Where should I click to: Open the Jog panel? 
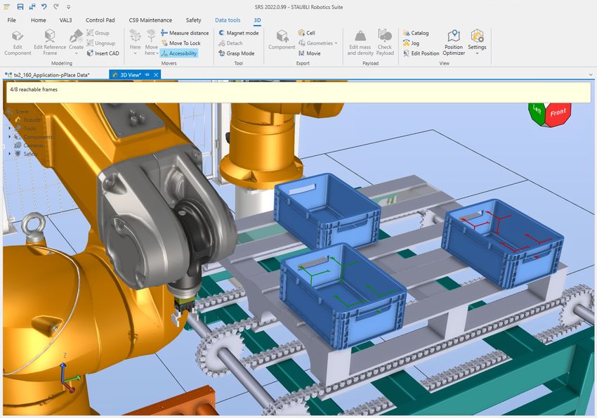[x=411, y=44]
